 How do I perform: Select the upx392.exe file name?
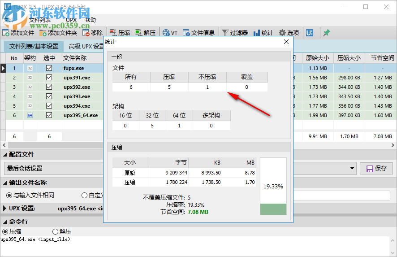77,87
